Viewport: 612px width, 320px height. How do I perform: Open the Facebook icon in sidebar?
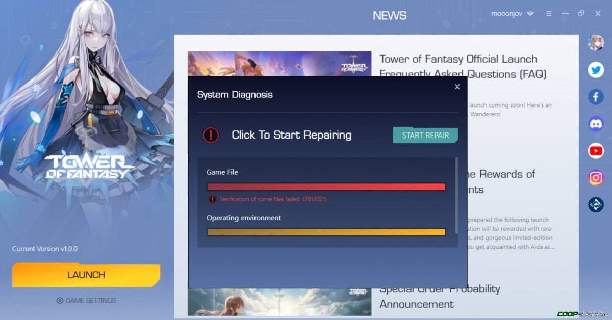click(596, 97)
